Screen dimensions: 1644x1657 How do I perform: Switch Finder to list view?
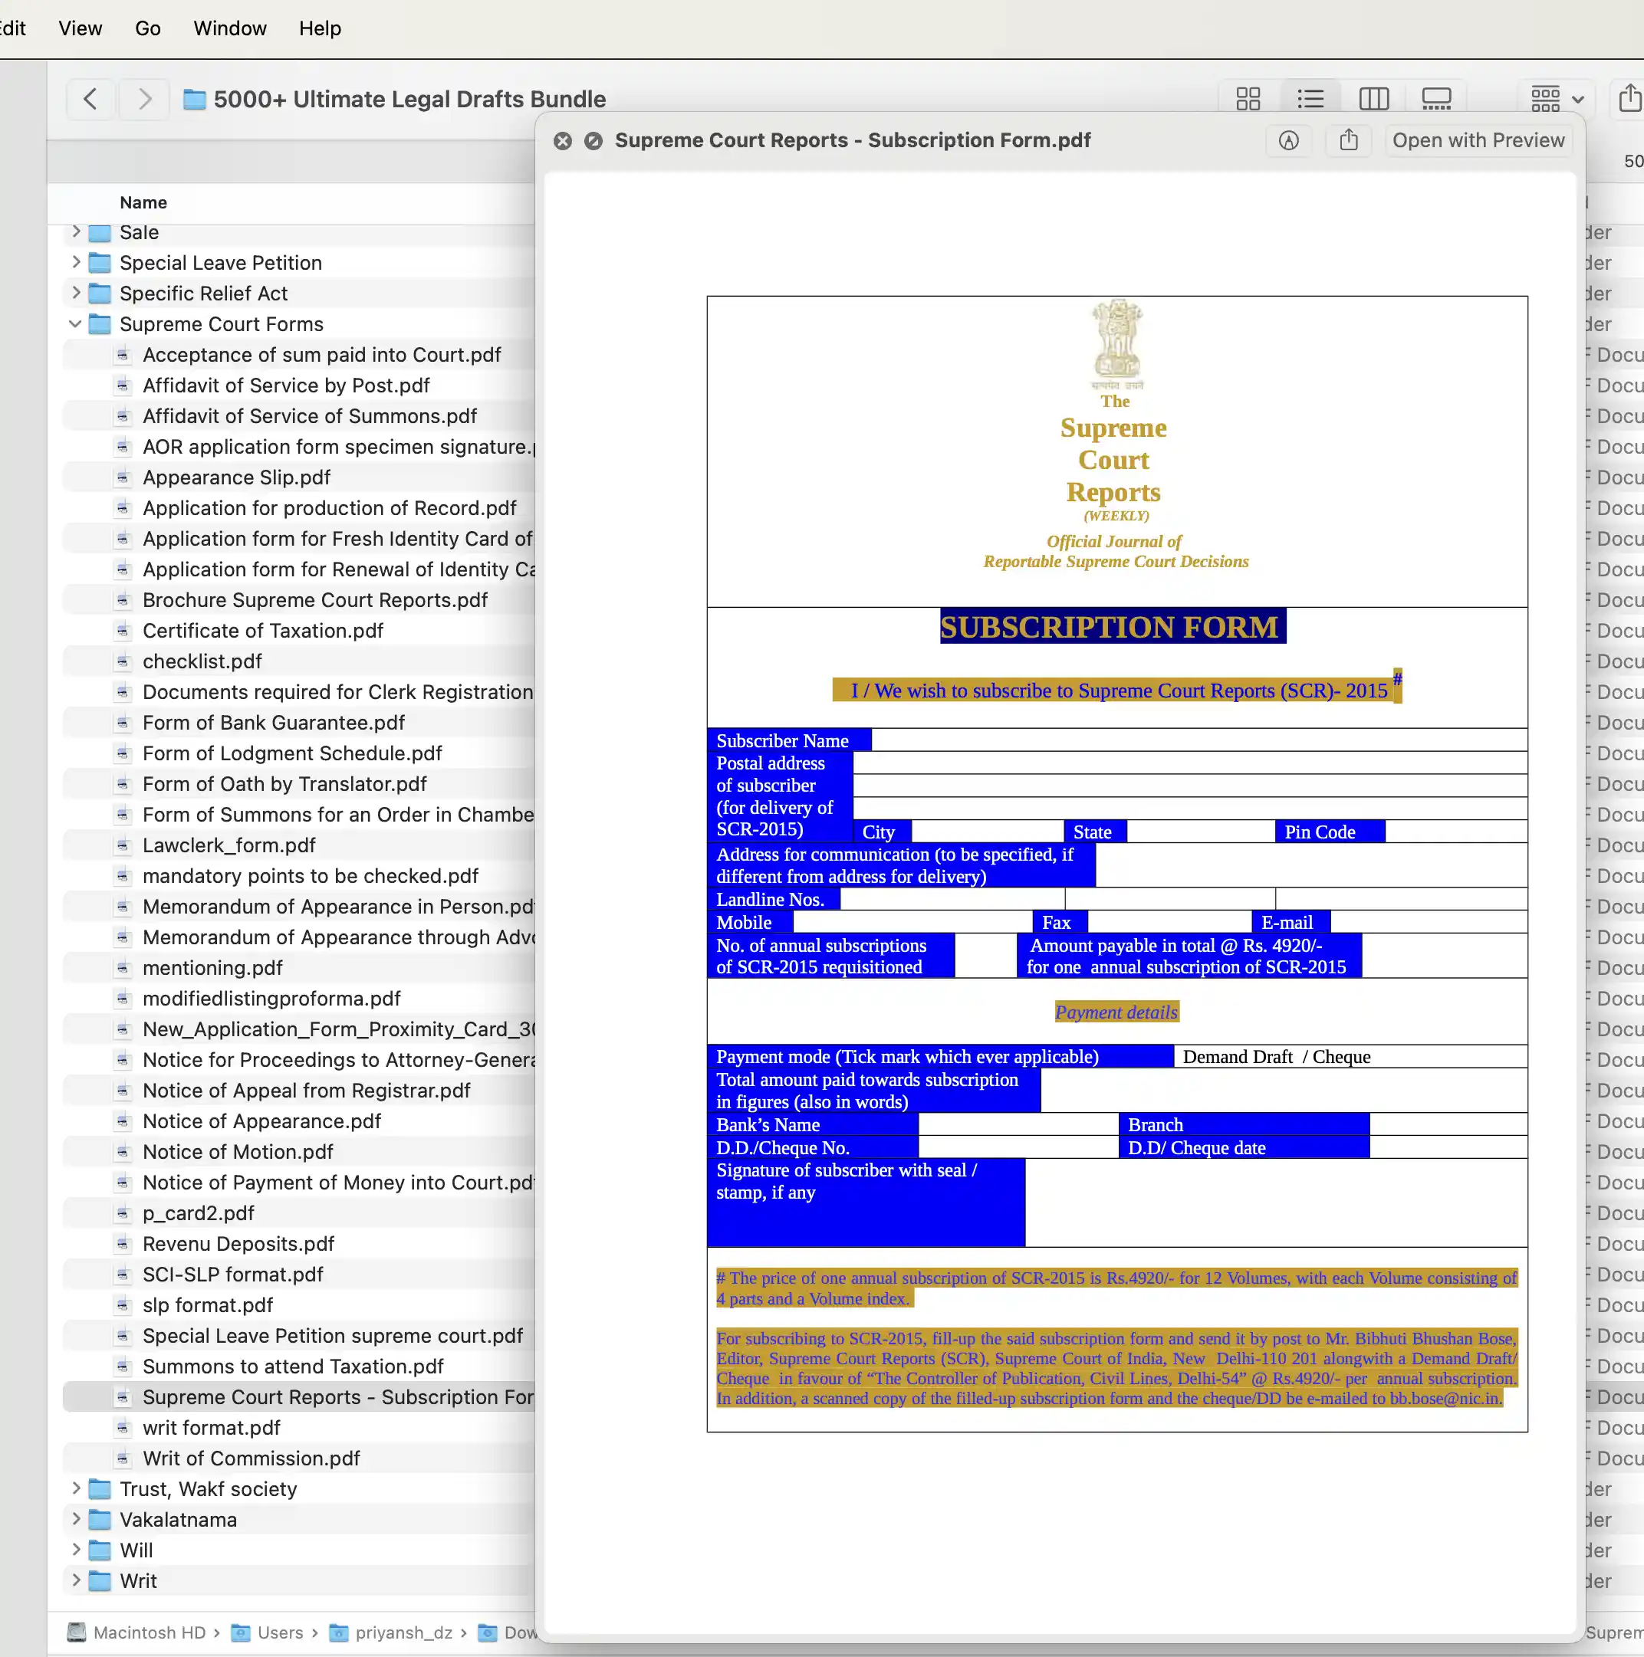click(1310, 100)
